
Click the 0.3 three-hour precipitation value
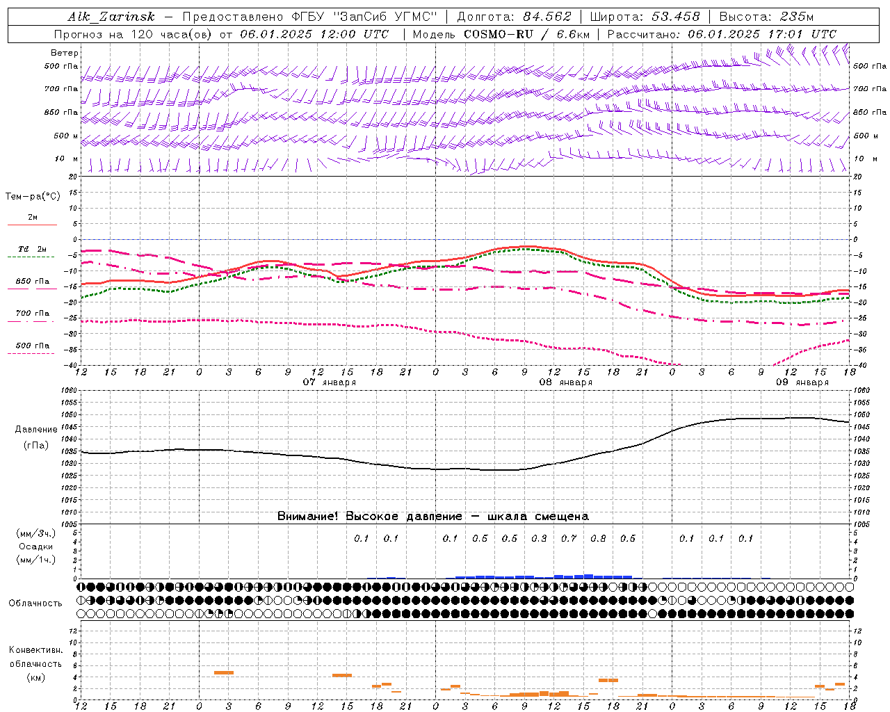539,538
